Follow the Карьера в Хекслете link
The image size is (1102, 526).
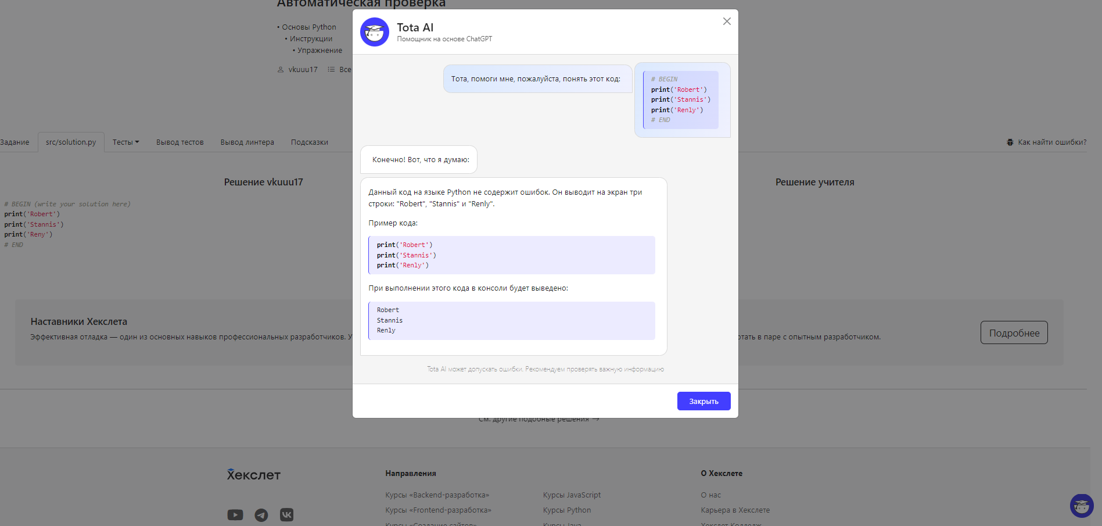point(735,510)
